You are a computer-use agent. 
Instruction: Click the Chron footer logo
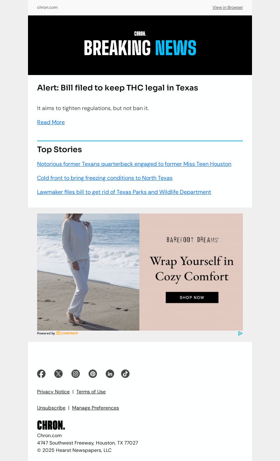(x=51, y=425)
